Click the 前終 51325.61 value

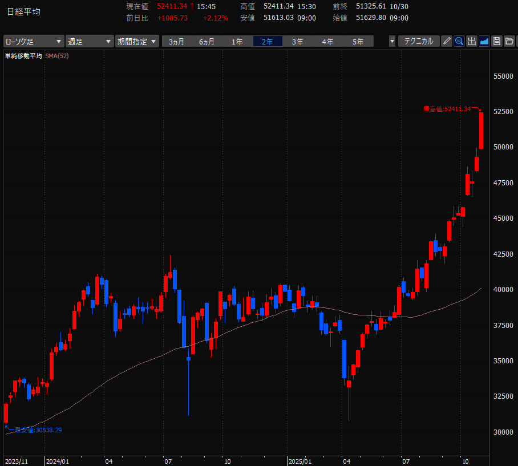tap(371, 6)
